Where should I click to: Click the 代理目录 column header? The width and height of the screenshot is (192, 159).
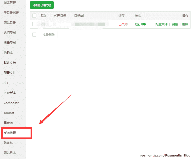(60, 16)
